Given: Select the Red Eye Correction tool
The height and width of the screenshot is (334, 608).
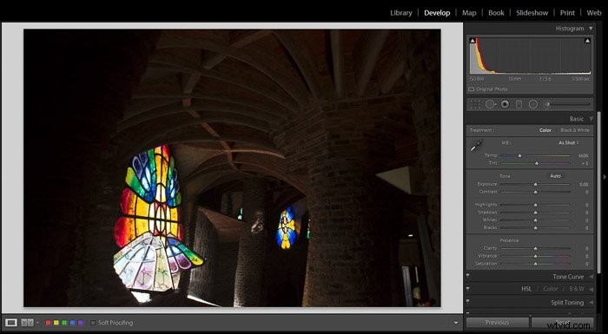Looking at the screenshot, I should (505, 104).
